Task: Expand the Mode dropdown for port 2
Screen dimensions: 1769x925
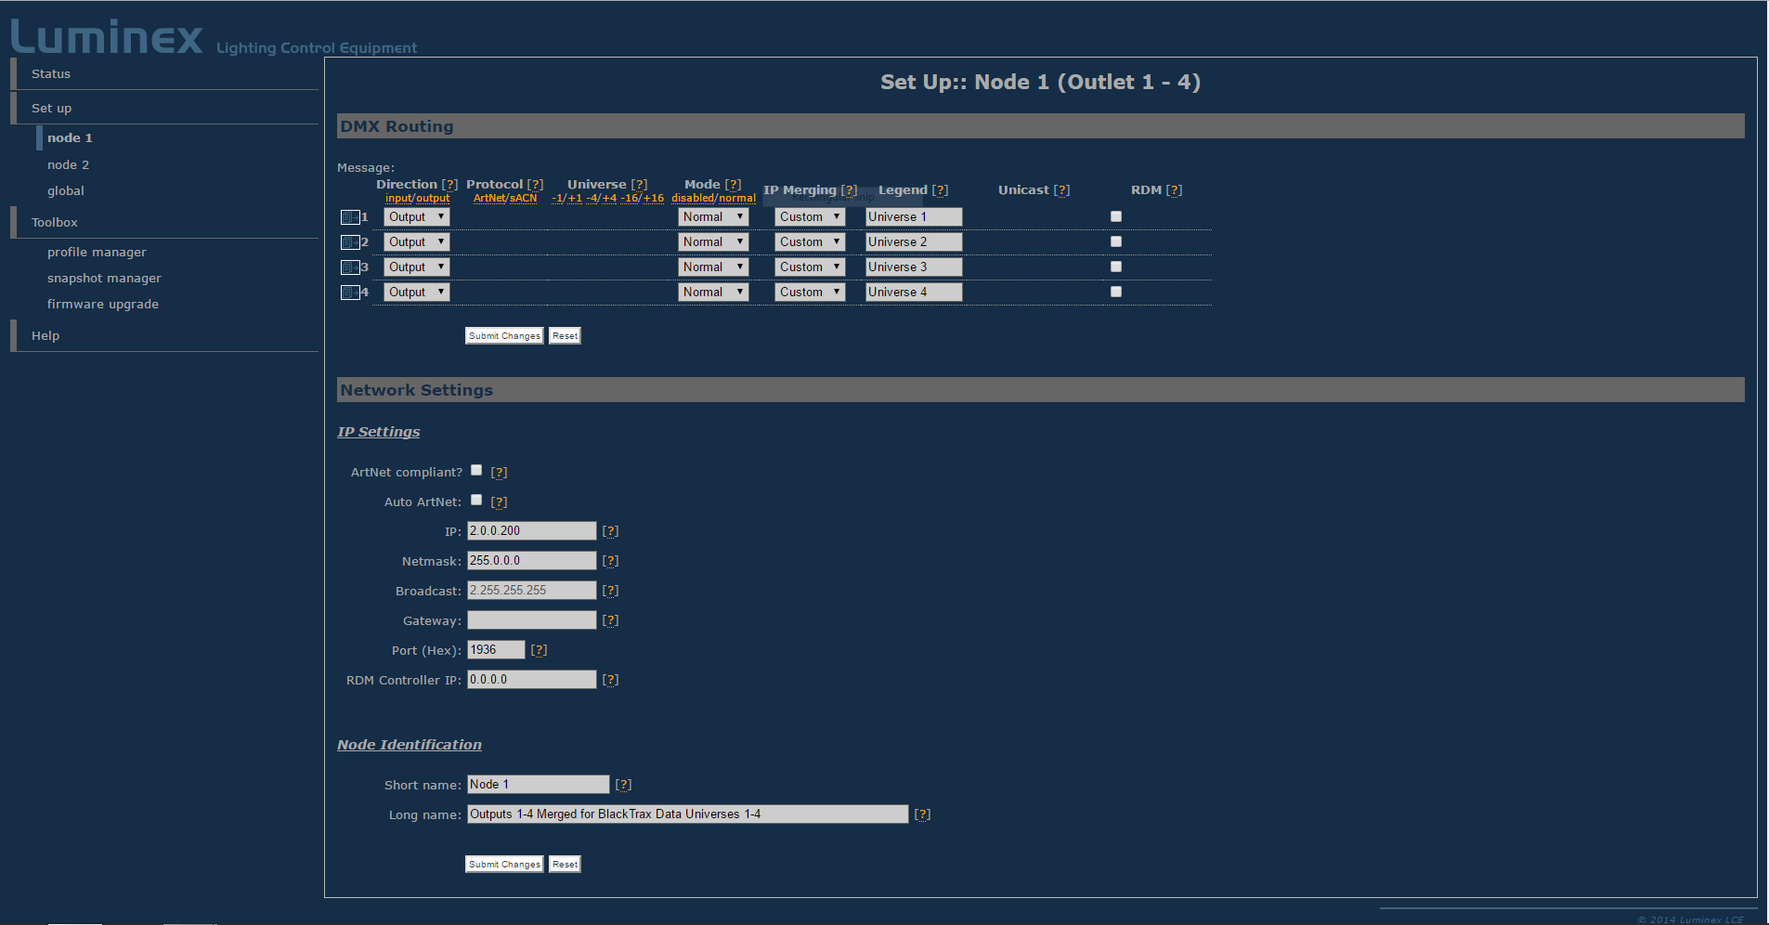Action: point(712,242)
